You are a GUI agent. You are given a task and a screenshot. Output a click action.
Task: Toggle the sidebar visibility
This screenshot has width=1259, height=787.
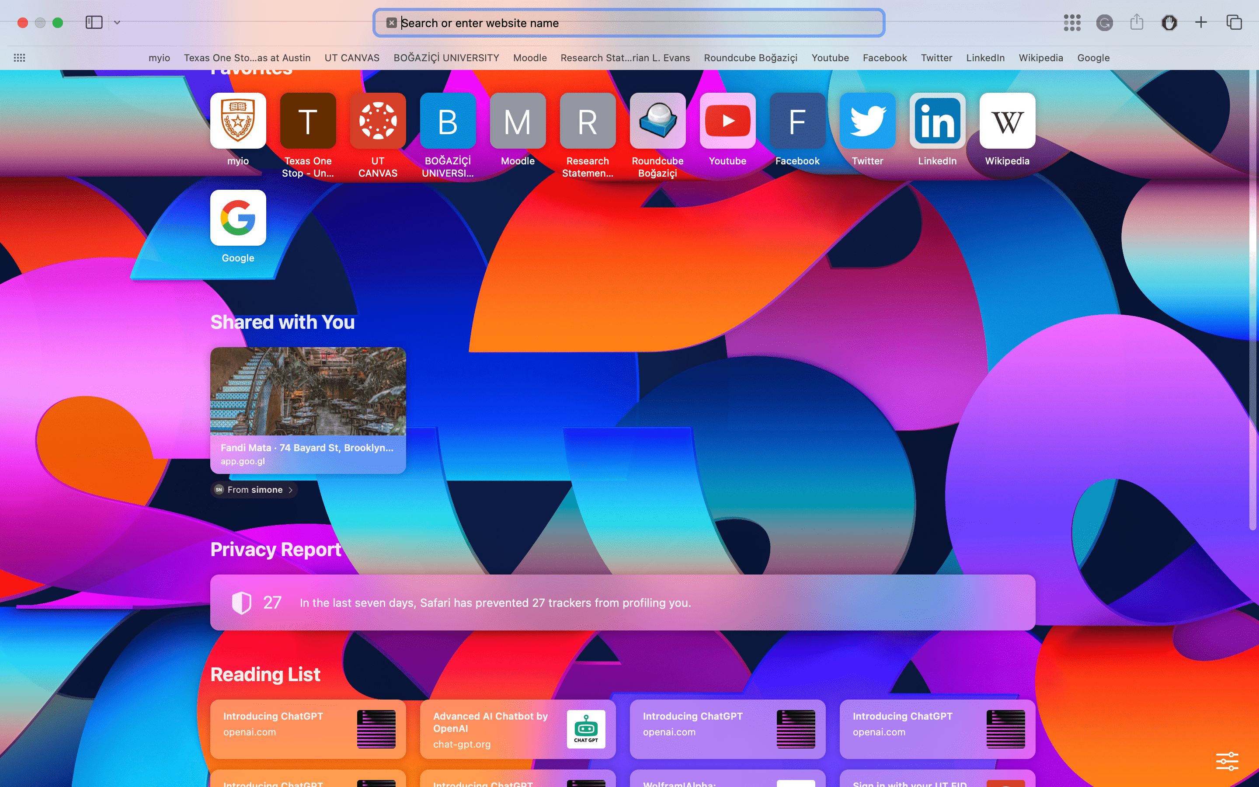tap(94, 22)
